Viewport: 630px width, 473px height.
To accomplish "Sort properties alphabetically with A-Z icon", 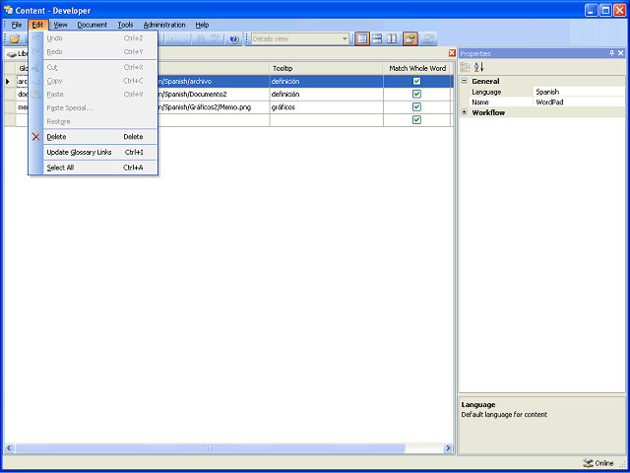I will [479, 67].
